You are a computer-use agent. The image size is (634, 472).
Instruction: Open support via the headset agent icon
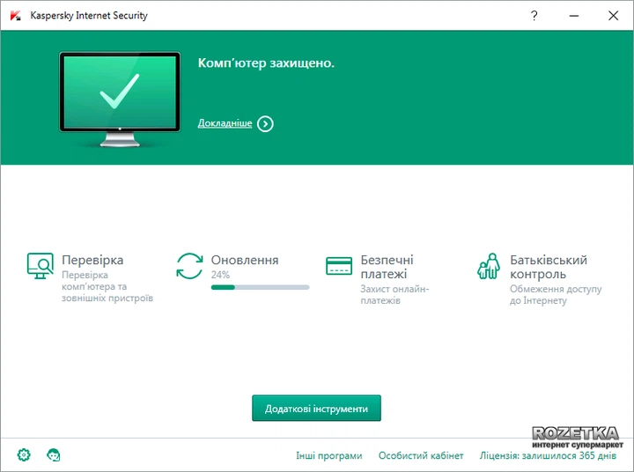click(x=54, y=455)
